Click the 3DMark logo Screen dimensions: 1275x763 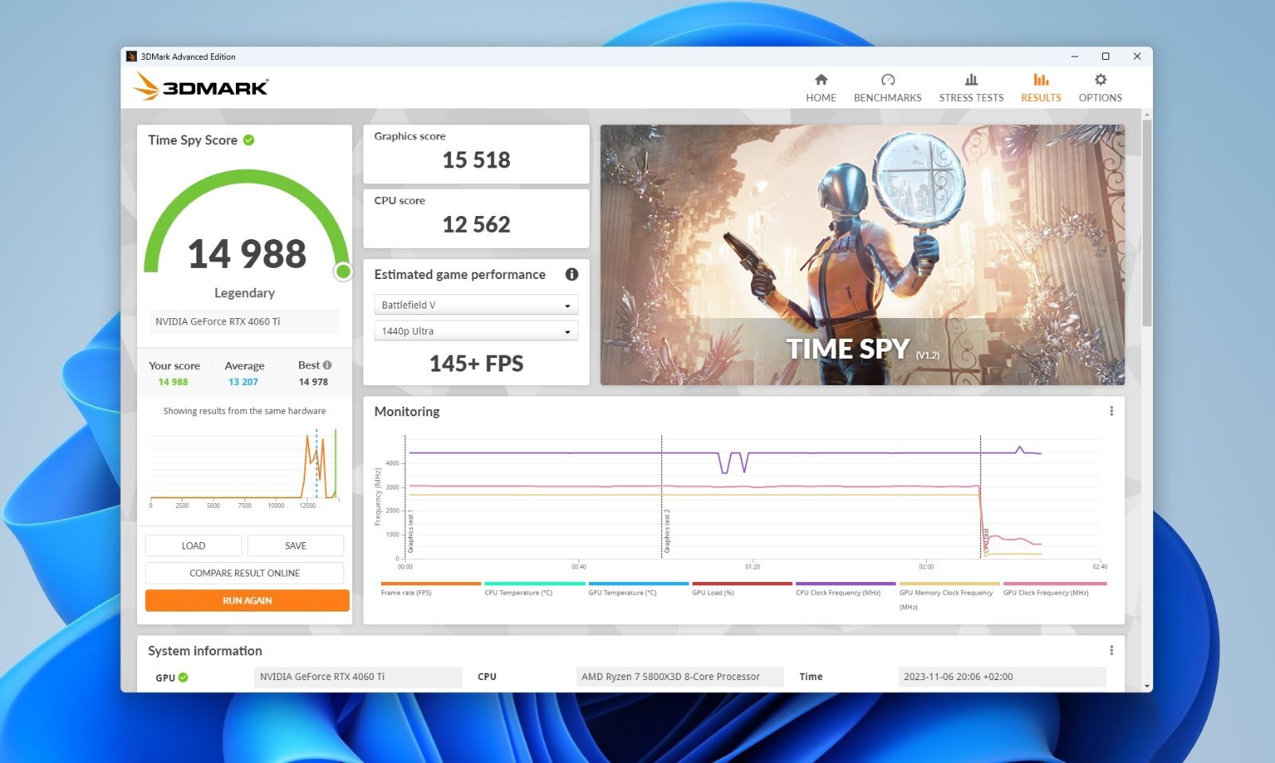pyautogui.click(x=200, y=86)
